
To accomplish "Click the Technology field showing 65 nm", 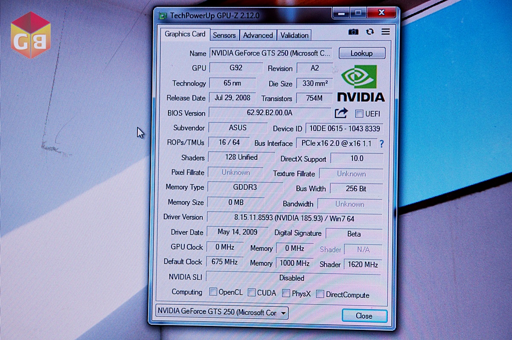I will 232,83.
